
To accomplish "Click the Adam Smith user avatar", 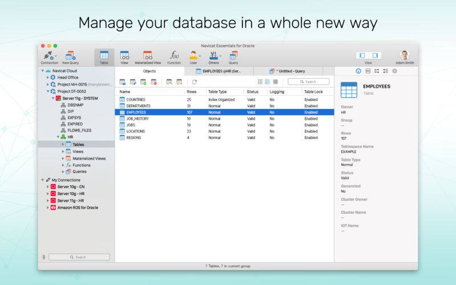I will [405, 55].
